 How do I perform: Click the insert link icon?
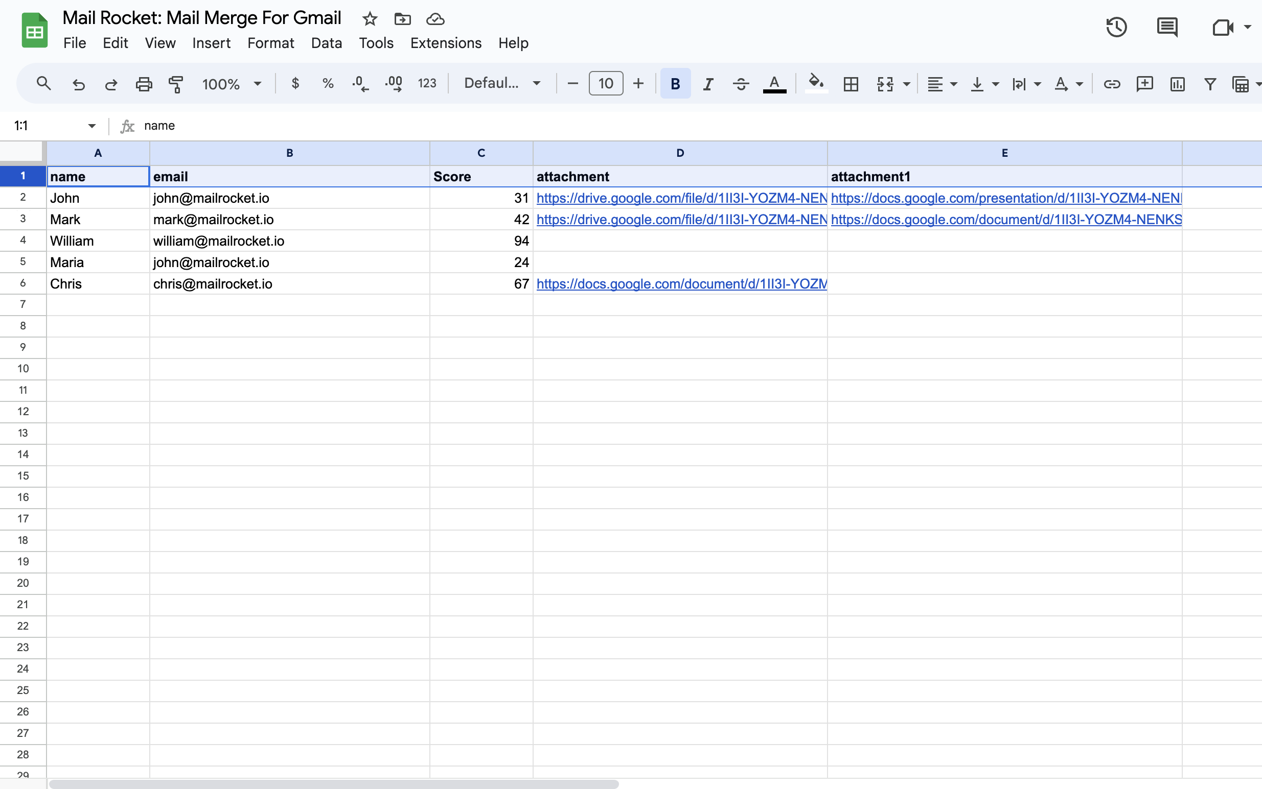coord(1112,83)
